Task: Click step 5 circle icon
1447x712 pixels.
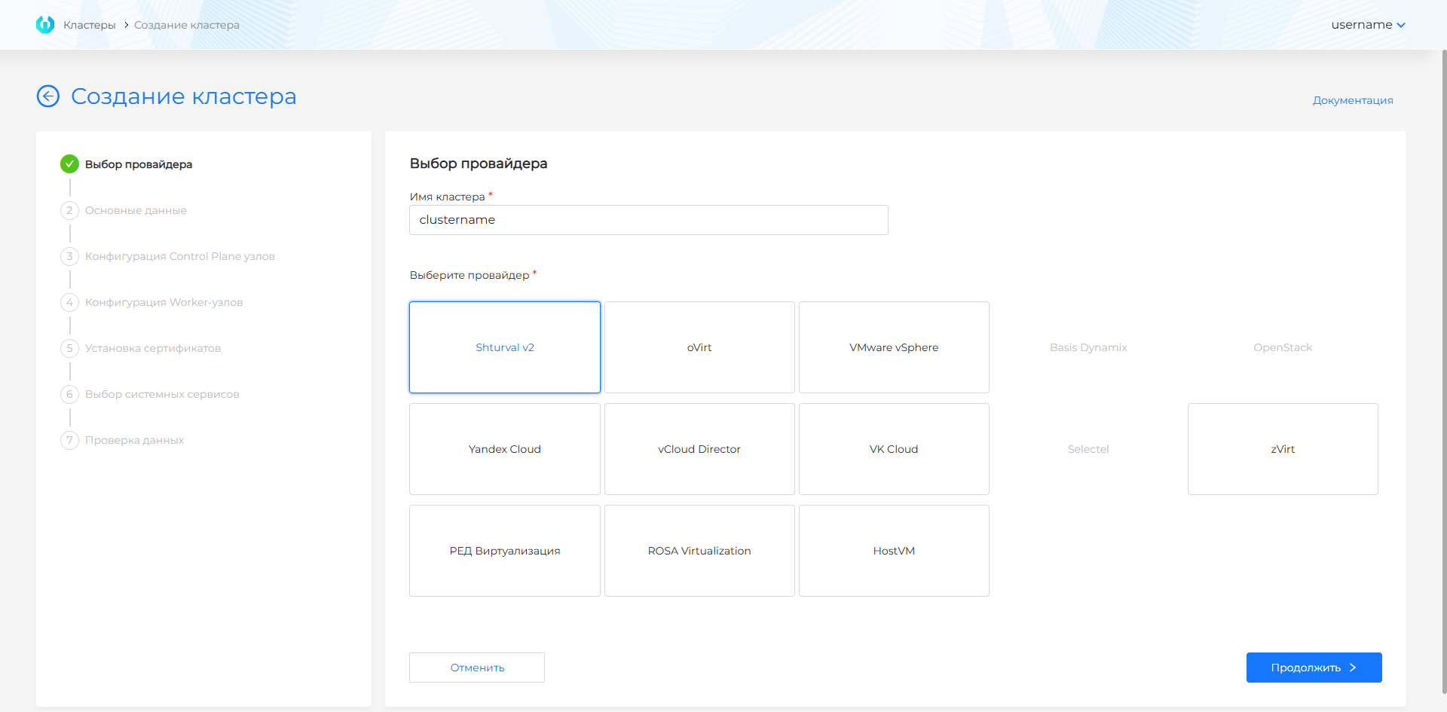Action: pyautogui.click(x=69, y=348)
